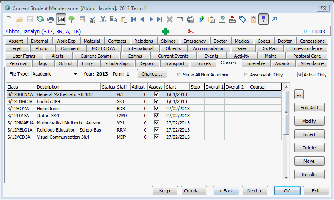Toggle Assess checkbox for S/12ITA3A

click(157, 115)
